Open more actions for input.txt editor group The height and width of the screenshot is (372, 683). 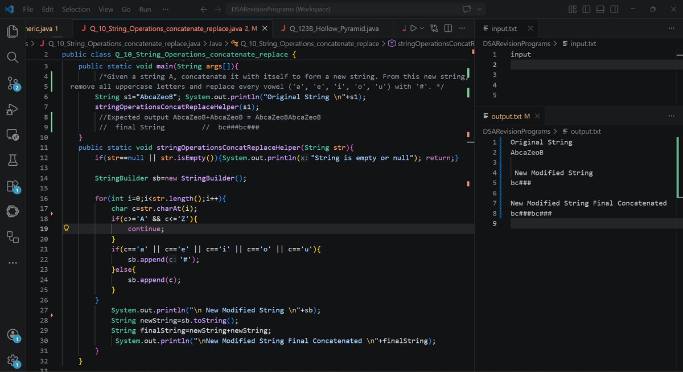672,28
